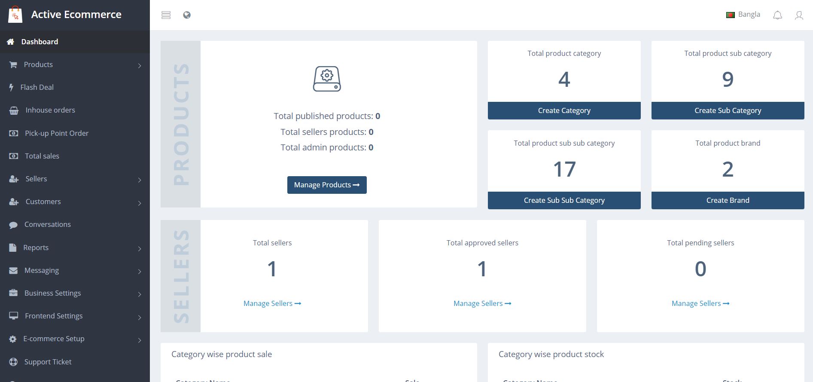Click the Active Ecommerce shopping bag logo
813x382 pixels.
15,15
